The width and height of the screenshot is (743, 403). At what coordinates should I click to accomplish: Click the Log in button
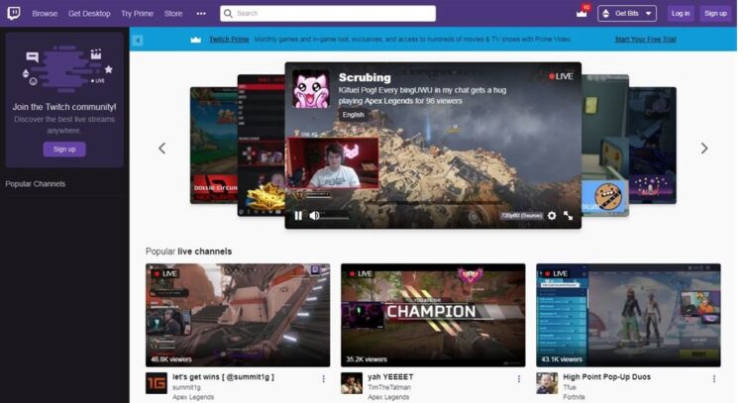681,13
